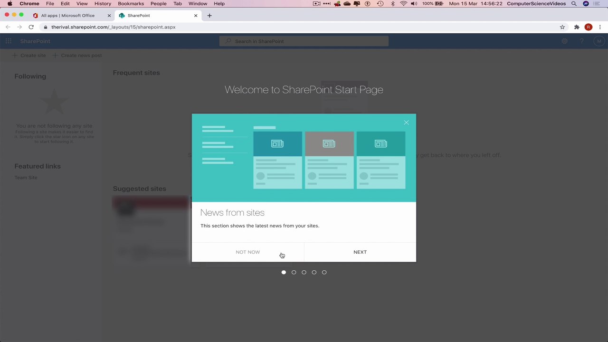Open the History menu
This screenshot has height=342, width=608.
pos(103,3)
